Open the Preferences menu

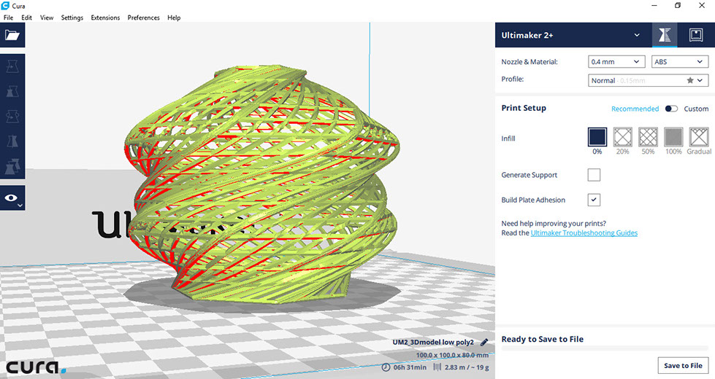point(144,17)
